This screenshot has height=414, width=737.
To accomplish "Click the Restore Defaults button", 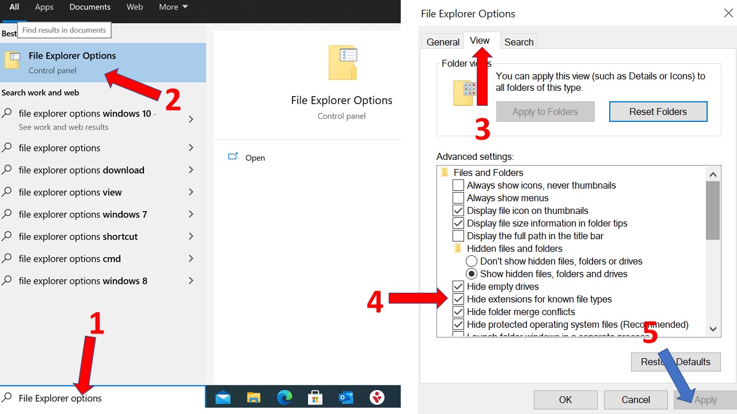I will pos(676,362).
